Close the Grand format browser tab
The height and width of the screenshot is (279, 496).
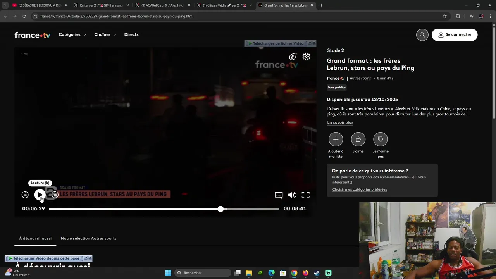pos(312,5)
